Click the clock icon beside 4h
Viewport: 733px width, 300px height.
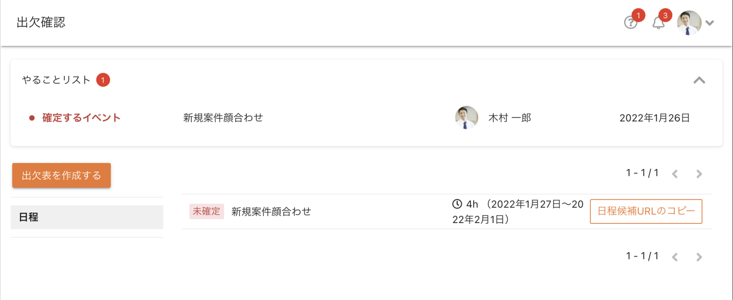pyautogui.click(x=457, y=204)
